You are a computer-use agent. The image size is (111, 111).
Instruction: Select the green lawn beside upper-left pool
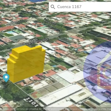(x=9, y=35)
